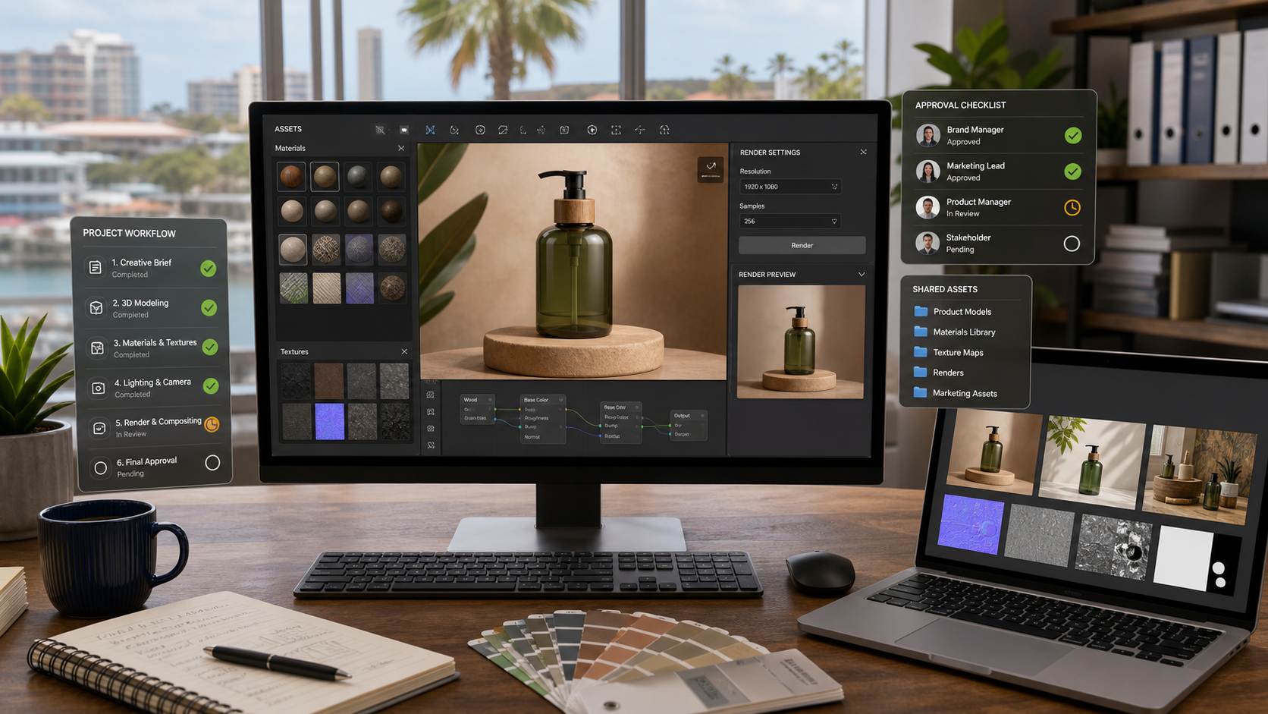The height and width of the screenshot is (714, 1268).
Task: Close the Render Settings panel
Action: coord(863,152)
